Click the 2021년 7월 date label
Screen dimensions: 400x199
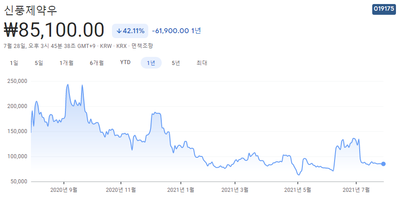[x=356, y=190]
